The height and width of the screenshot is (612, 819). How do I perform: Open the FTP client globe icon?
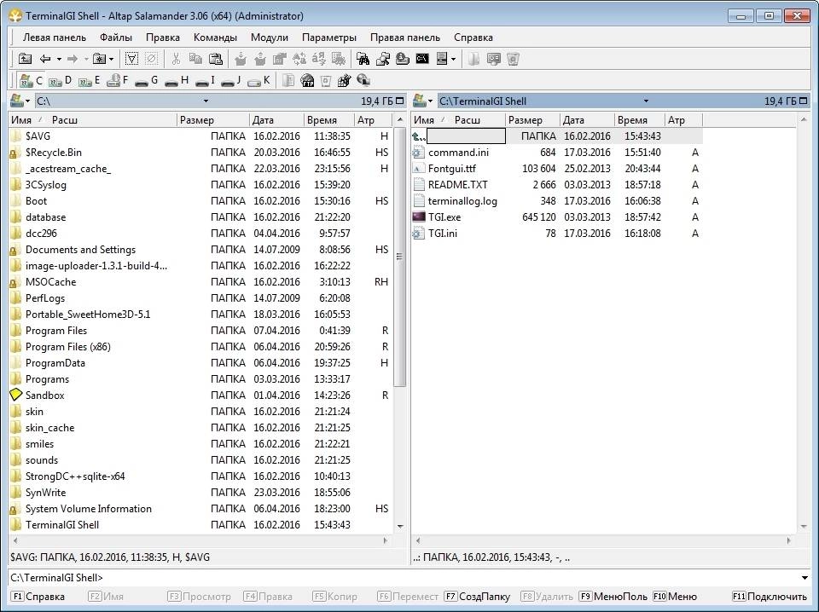308,81
